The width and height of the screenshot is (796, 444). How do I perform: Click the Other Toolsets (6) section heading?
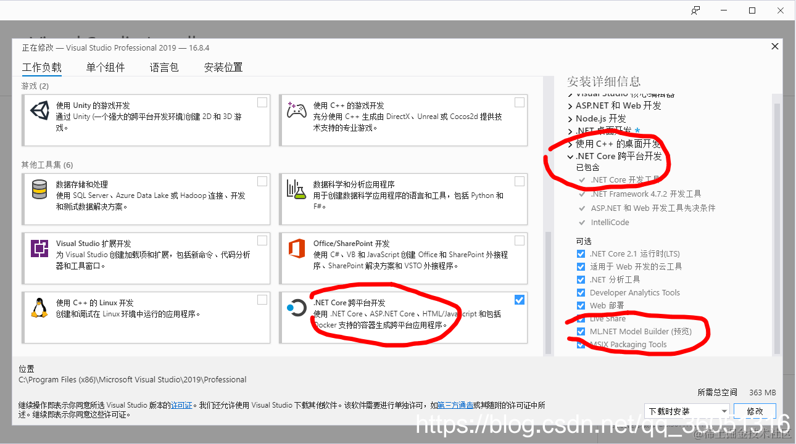click(x=48, y=165)
